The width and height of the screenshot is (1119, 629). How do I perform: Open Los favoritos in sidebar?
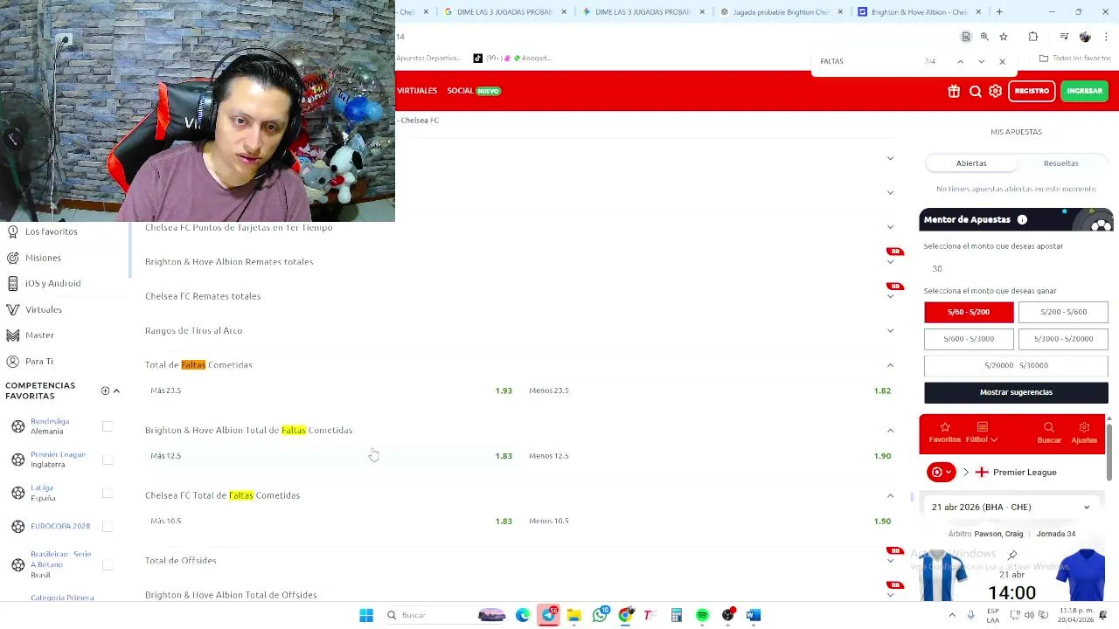click(x=51, y=232)
